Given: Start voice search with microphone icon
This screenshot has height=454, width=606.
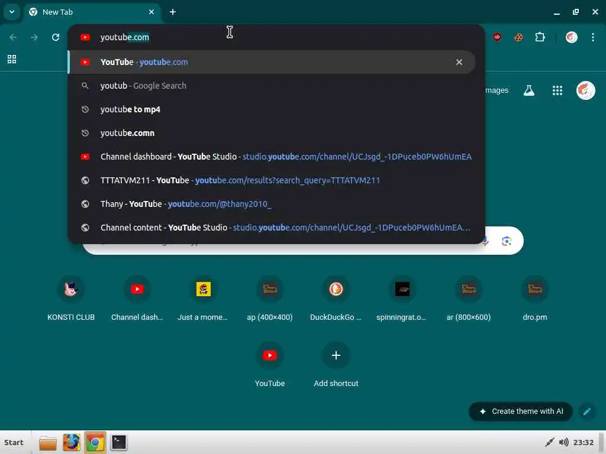Looking at the screenshot, I should tap(486, 241).
